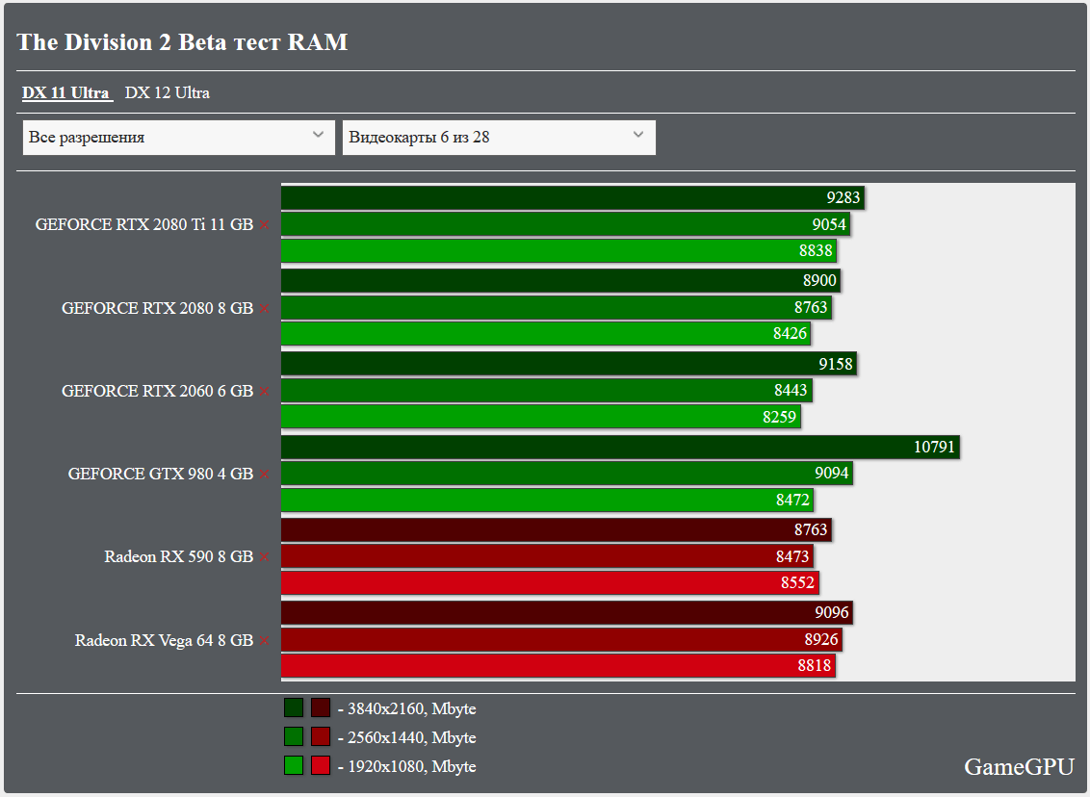Click the 9158 bar for RTX 2060
This screenshot has height=797, width=1090.
click(569, 364)
